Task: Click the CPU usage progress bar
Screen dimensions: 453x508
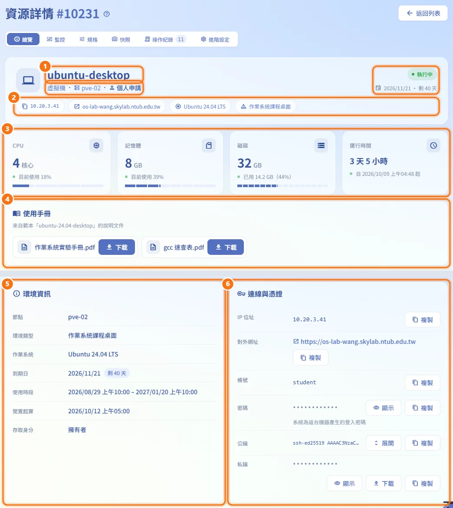Action: [x=58, y=186]
